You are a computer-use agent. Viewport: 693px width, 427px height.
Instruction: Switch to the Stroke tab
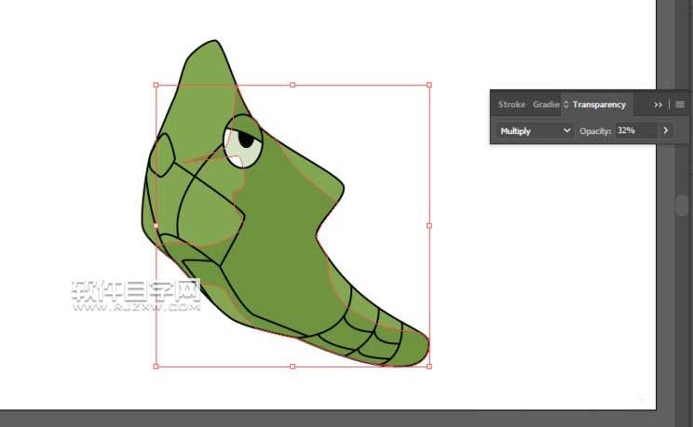(511, 104)
